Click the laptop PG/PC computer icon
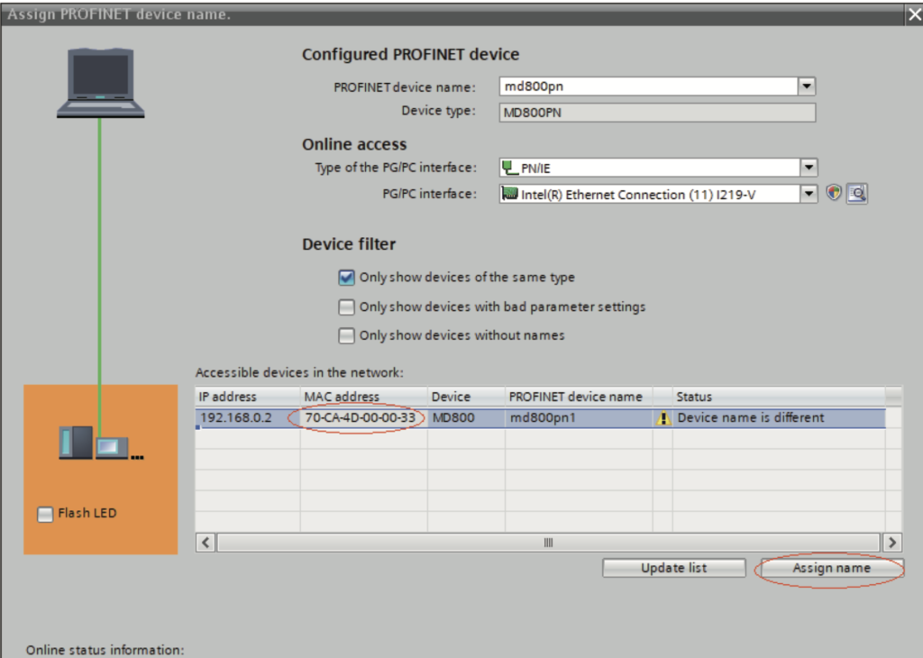Viewport: 923px width, 658px height. [101, 83]
